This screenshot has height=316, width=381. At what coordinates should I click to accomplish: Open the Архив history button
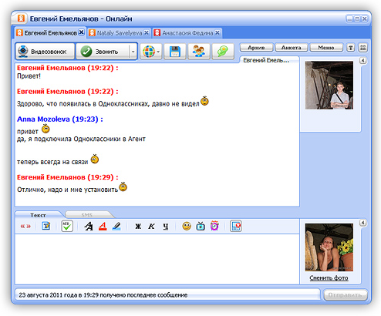click(256, 48)
